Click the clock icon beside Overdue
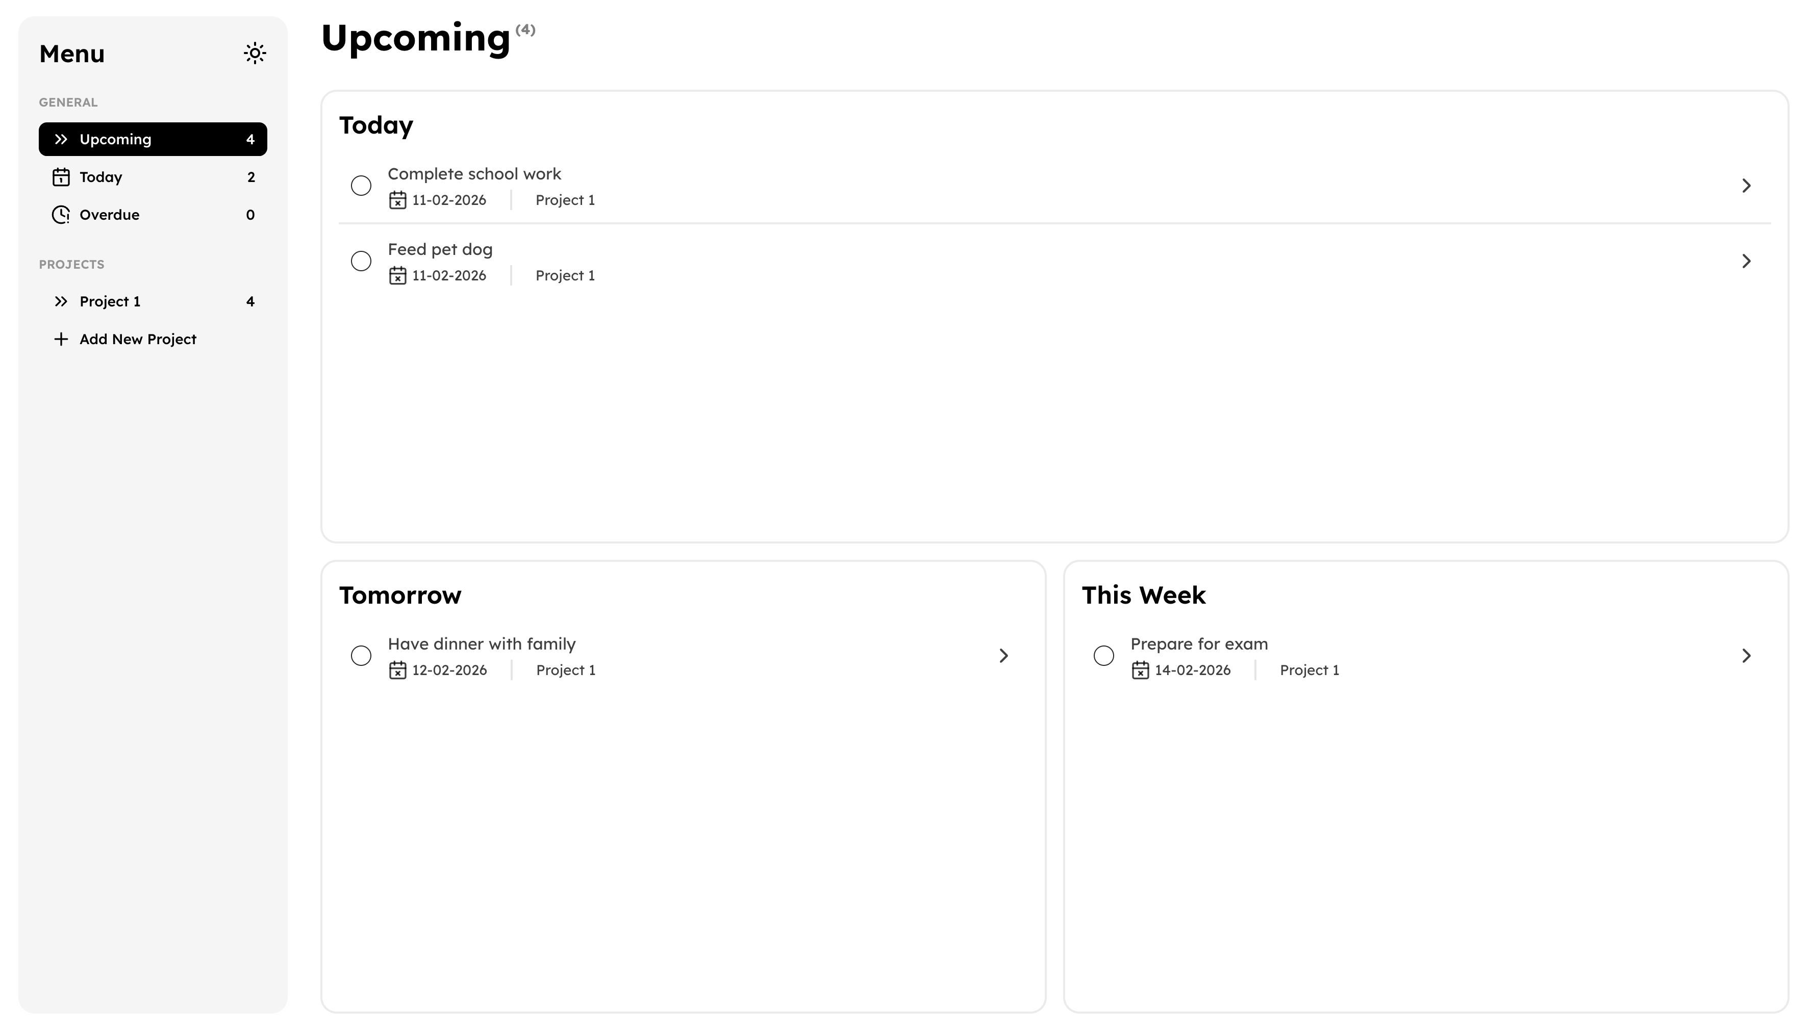Image resolution: width=1812 pixels, height=1035 pixels. (x=61, y=215)
